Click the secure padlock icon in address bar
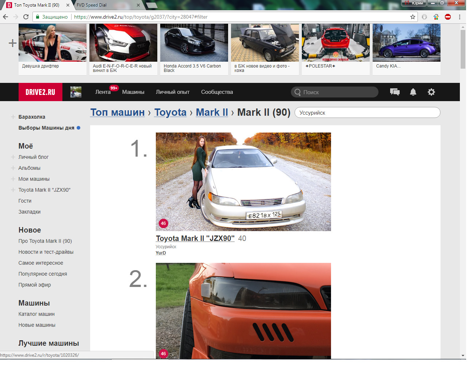 coord(38,17)
